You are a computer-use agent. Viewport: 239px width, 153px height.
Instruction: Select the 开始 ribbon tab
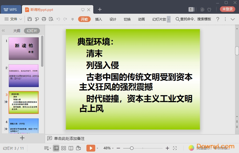pos(84,19)
